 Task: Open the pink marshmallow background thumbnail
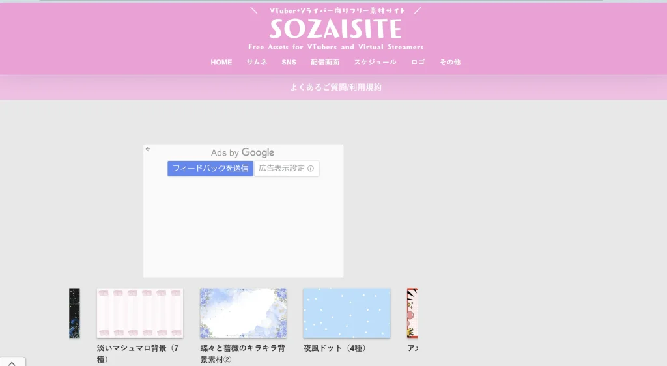140,313
